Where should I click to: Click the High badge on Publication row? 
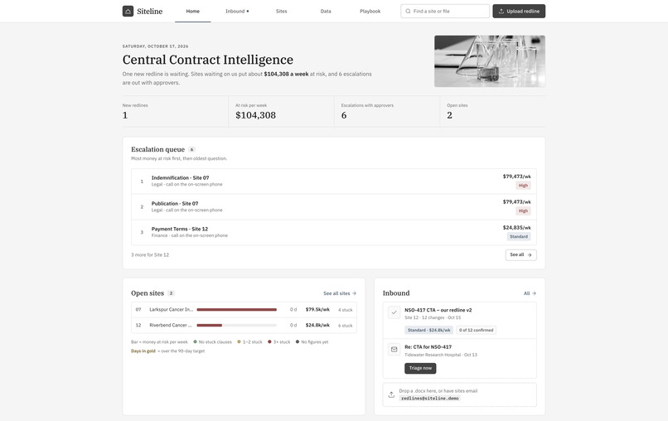click(x=523, y=211)
